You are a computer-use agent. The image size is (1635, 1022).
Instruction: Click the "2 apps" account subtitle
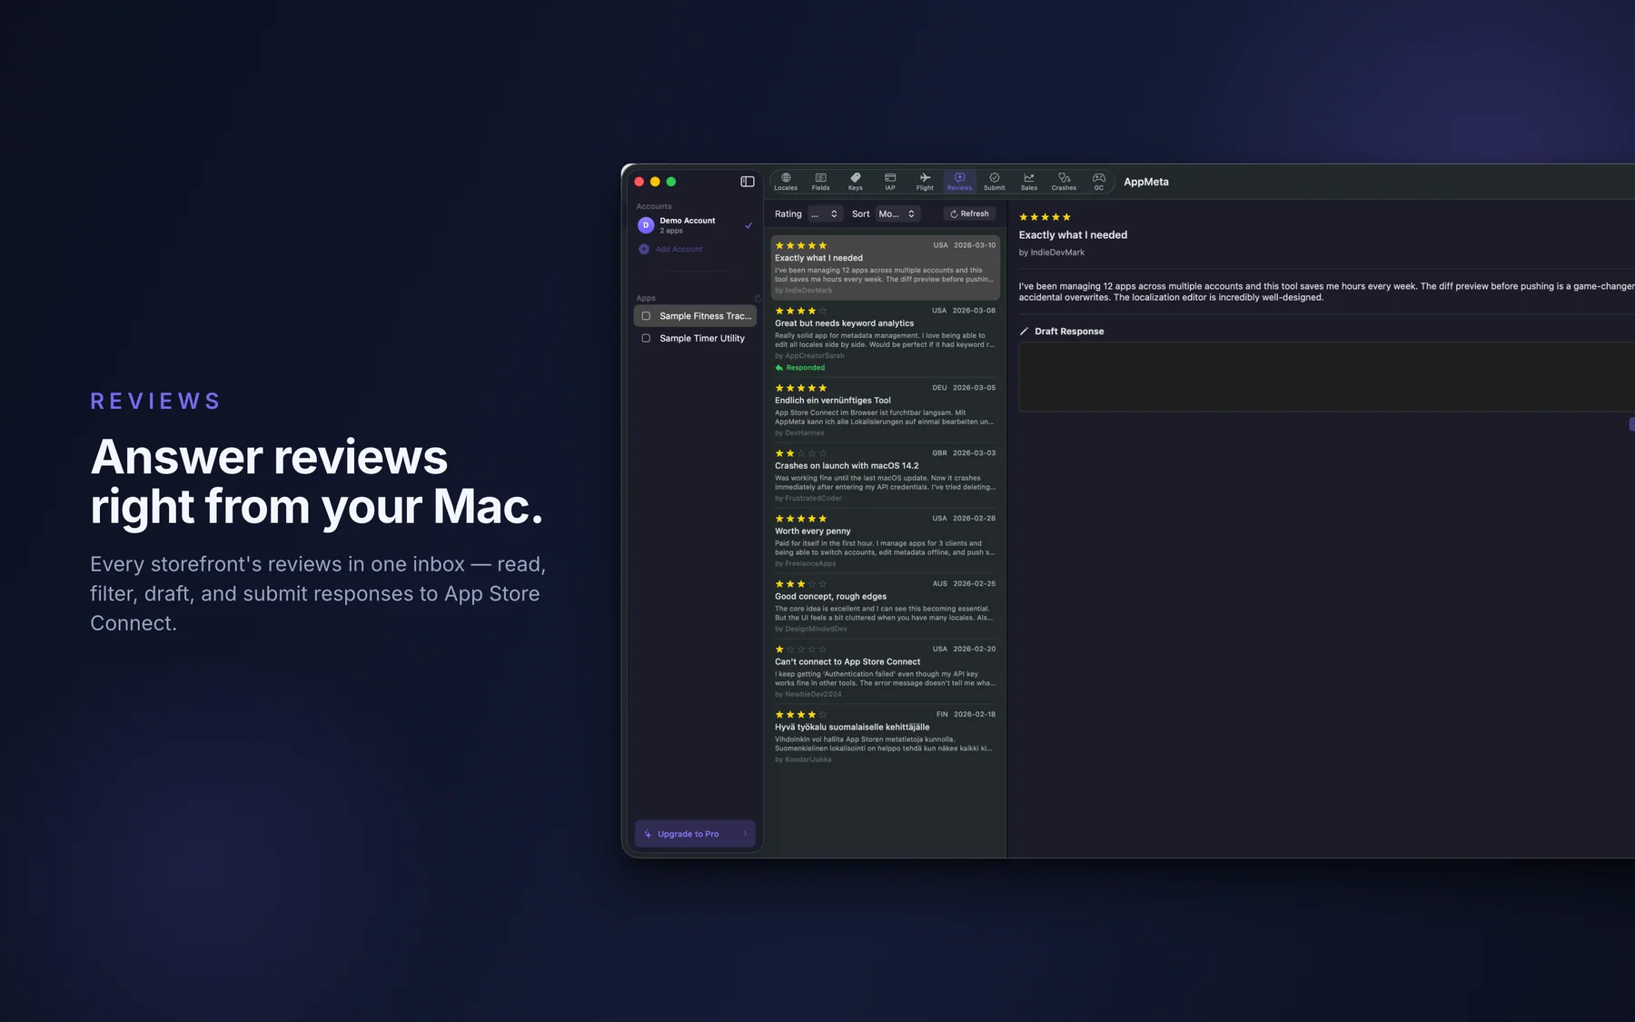coord(671,231)
